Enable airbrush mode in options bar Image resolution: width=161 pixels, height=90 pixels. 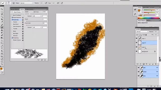click(x=58, y=3)
